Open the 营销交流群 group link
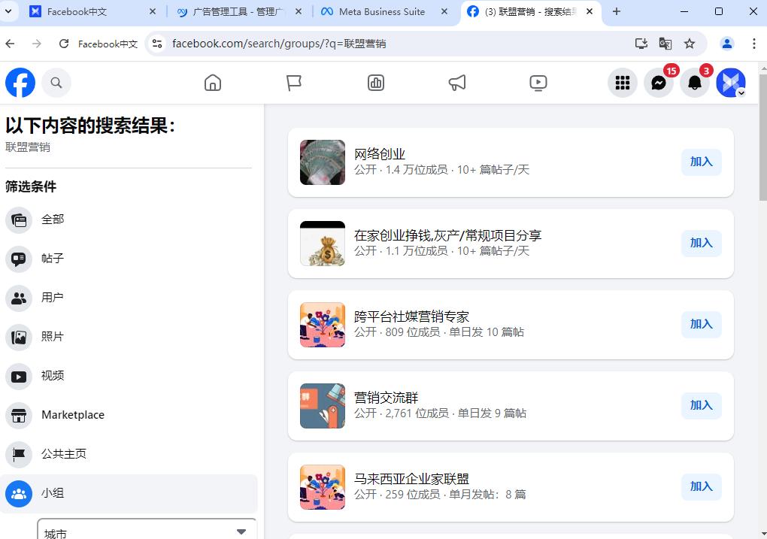This screenshot has height=539, width=767. coord(386,398)
